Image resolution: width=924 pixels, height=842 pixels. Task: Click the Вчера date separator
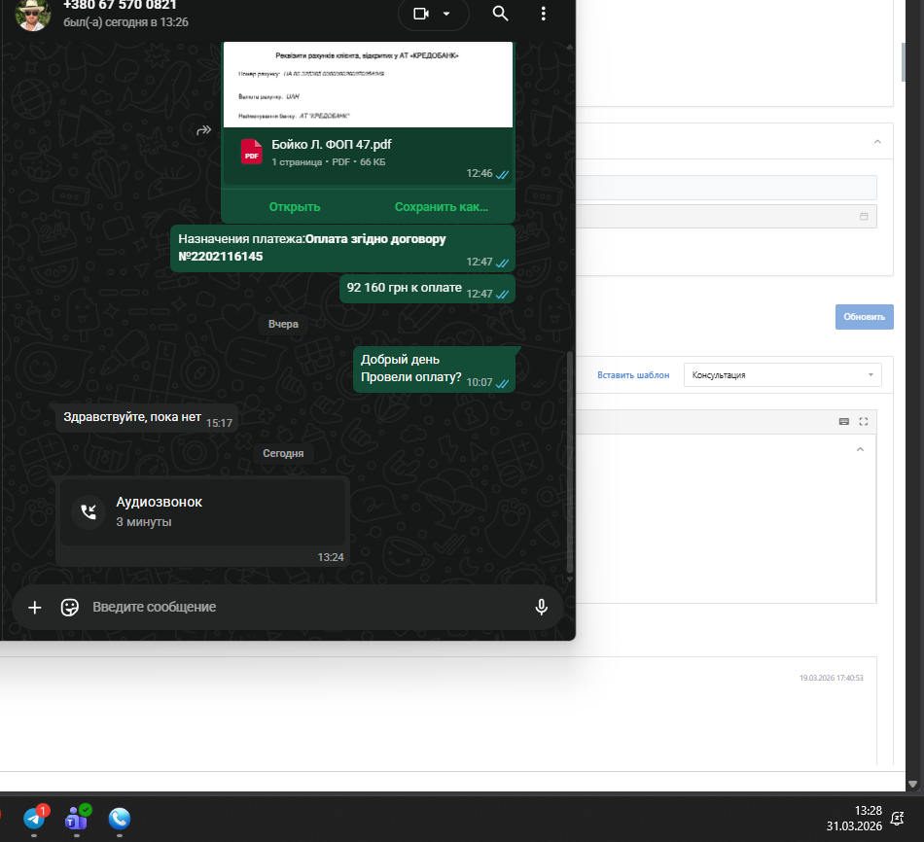tap(283, 324)
